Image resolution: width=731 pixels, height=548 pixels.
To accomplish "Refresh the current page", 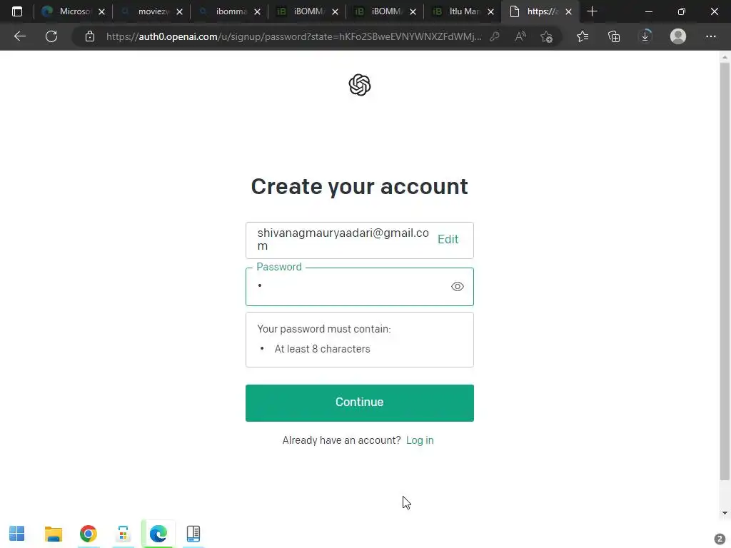I will (x=51, y=36).
